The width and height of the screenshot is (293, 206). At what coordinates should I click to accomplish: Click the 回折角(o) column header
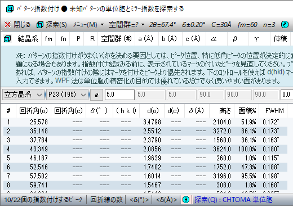click(x=34, y=111)
